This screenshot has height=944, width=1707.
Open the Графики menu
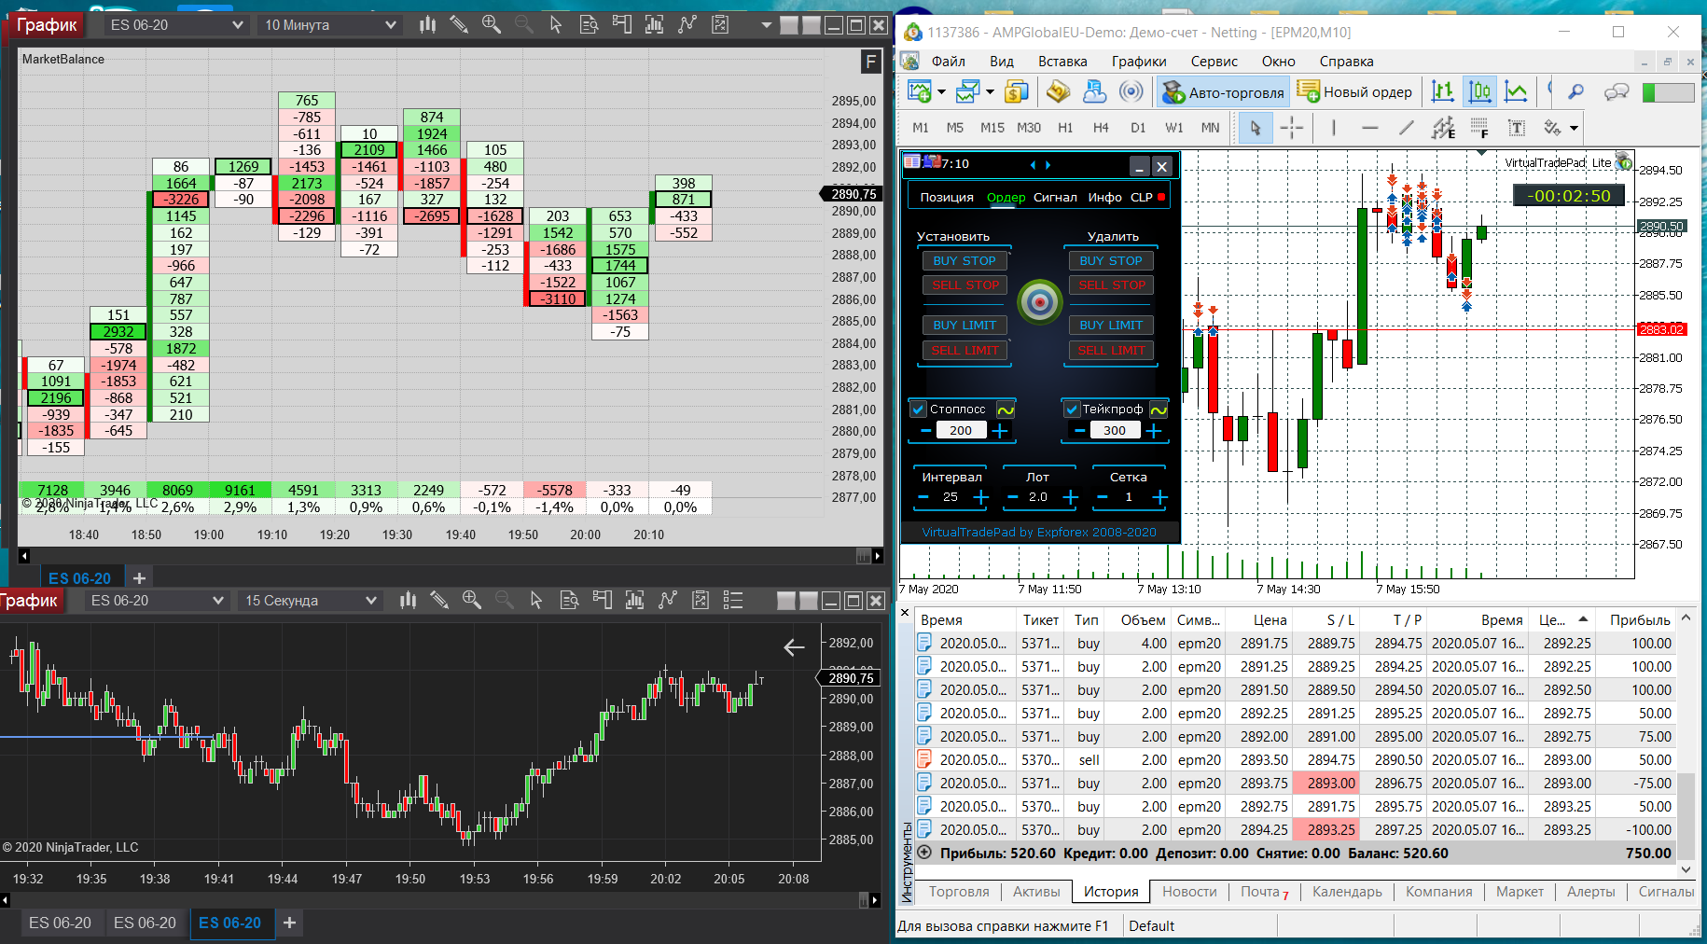click(x=1139, y=62)
